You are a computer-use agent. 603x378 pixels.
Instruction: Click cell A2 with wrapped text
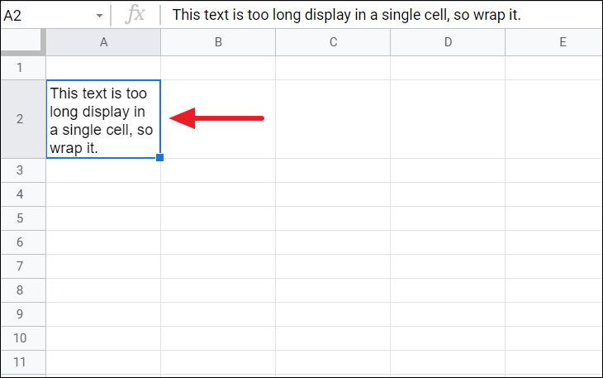pyautogui.click(x=103, y=119)
